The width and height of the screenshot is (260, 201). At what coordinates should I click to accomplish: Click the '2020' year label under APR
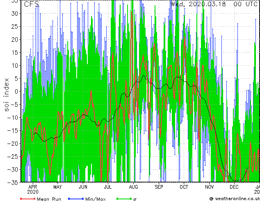click(x=33, y=192)
